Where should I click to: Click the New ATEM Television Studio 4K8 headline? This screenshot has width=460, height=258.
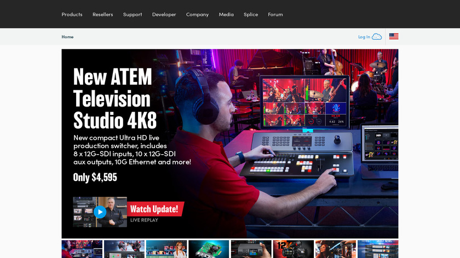[115, 98]
